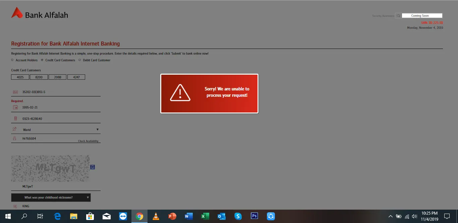Image resolution: width=458 pixels, height=223 pixels.
Task: Open Google Chrome from the taskbar
Action: coord(139,216)
